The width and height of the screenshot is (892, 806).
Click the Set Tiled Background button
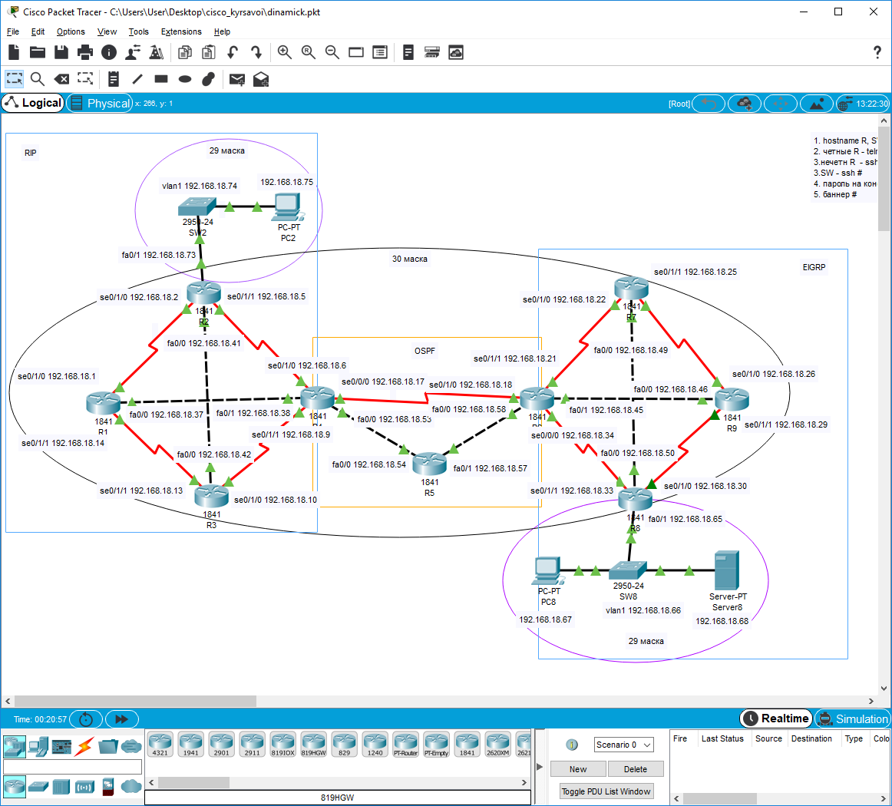[816, 104]
